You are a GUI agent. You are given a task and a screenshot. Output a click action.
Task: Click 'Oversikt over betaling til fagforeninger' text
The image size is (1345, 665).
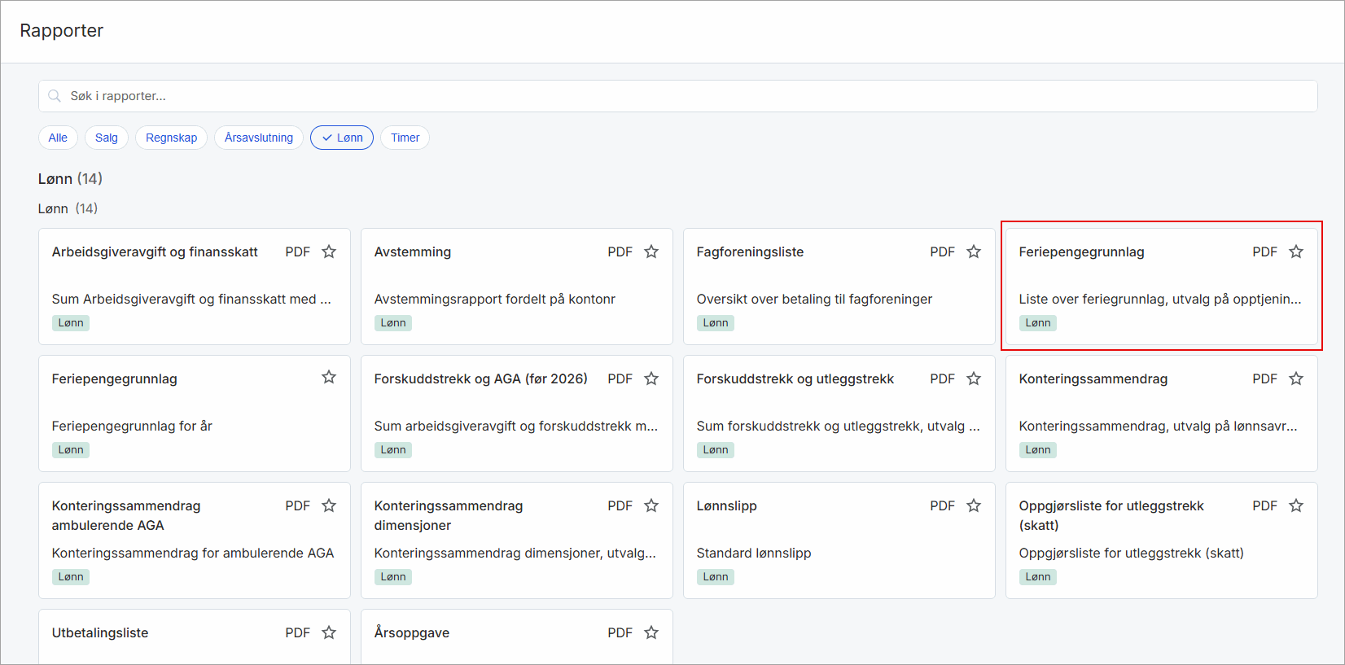tap(814, 299)
